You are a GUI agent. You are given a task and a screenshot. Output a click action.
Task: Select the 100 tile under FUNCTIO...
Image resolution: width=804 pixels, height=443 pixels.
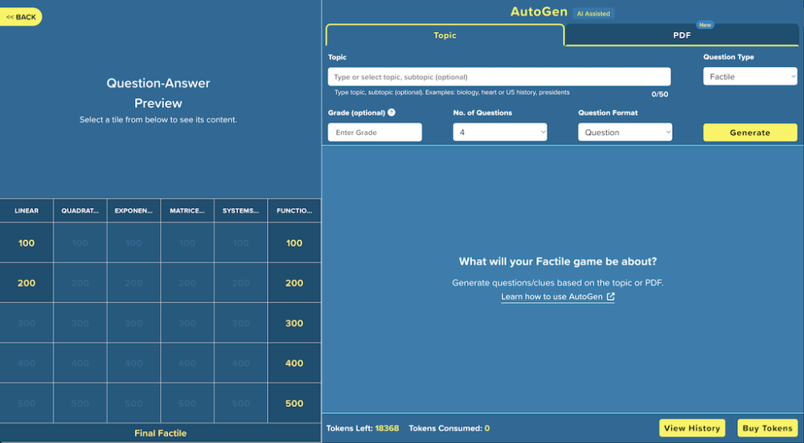click(x=294, y=243)
